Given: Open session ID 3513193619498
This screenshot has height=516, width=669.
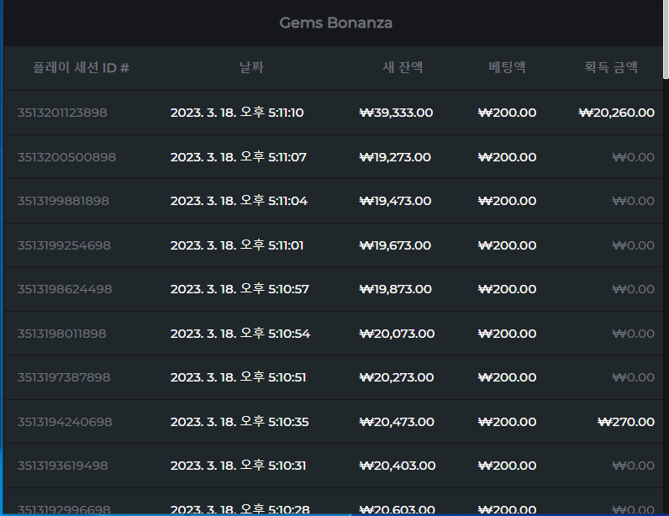Looking at the screenshot, I should (x=63, y=466).
